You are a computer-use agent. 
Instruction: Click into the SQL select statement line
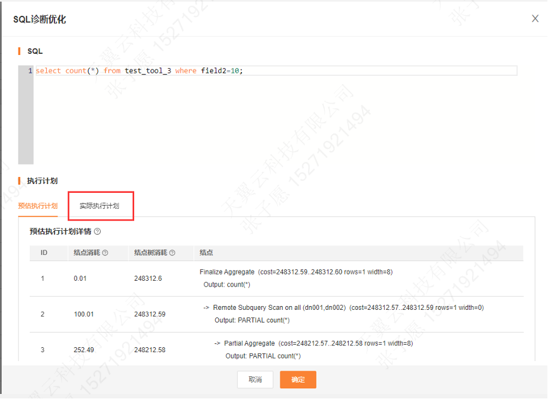(x=139, y=71)
